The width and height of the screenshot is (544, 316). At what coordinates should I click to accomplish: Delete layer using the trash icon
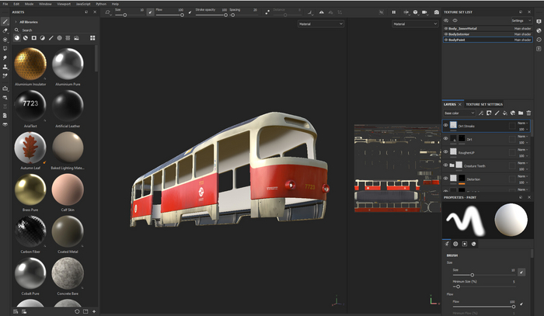530,113
